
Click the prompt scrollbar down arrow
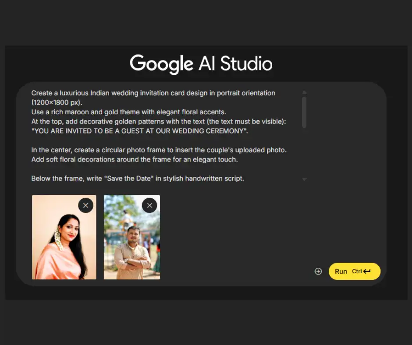click(304, 180)
